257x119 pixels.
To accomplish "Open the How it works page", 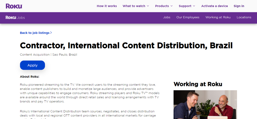I will coord(107,6).
